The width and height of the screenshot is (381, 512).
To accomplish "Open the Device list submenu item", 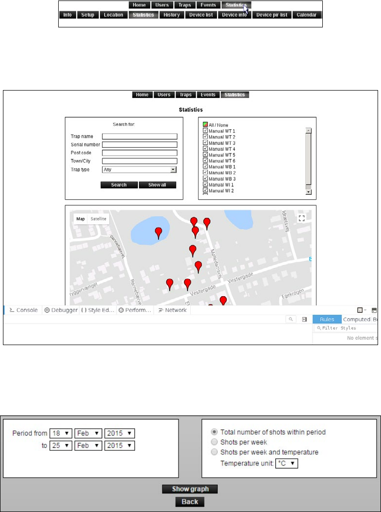I will 202,15.
